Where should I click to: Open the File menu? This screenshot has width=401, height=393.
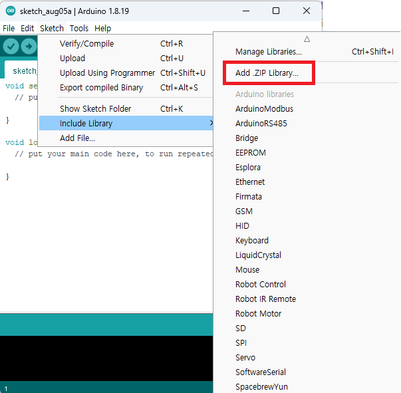tap(9, 28)
